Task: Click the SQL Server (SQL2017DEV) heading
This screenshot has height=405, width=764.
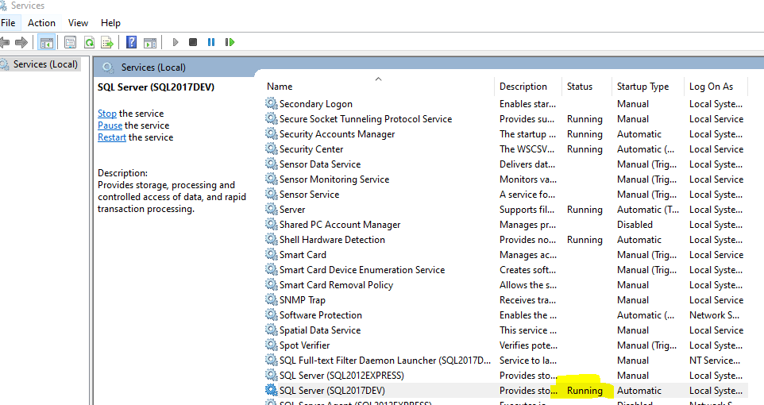Action: pyautogui.click(x=156, y=87)
